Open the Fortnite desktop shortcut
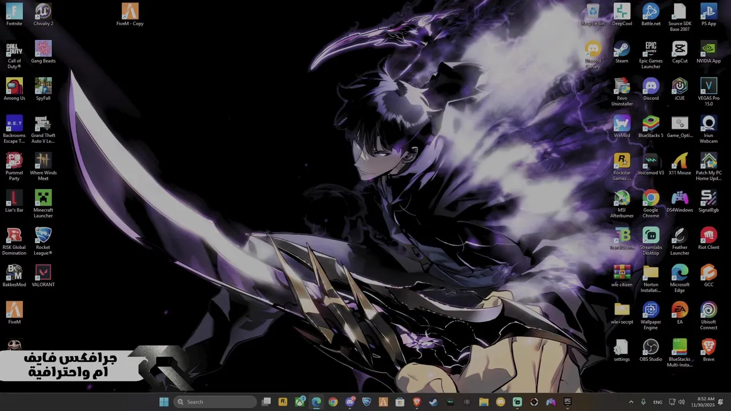This screenshot has width=731, height=411. click(14, 15)
